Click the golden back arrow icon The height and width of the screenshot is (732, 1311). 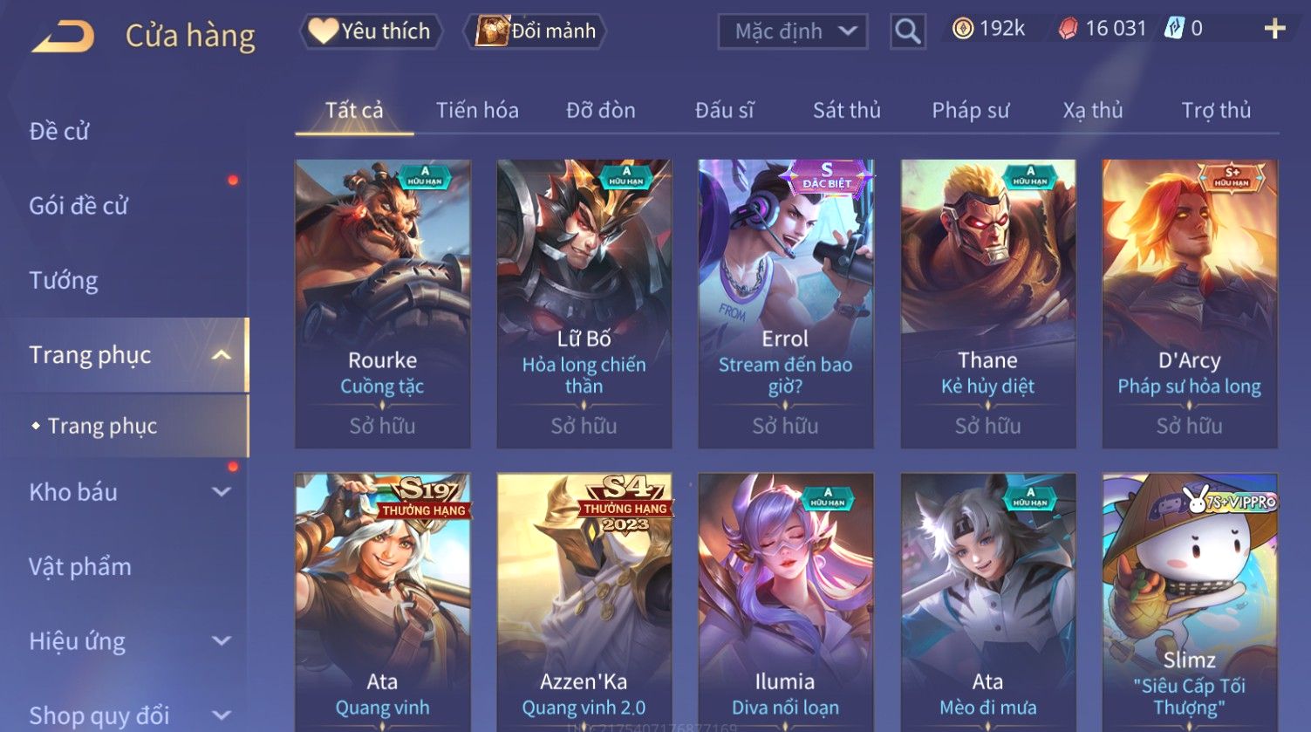(x=64, y=36)
